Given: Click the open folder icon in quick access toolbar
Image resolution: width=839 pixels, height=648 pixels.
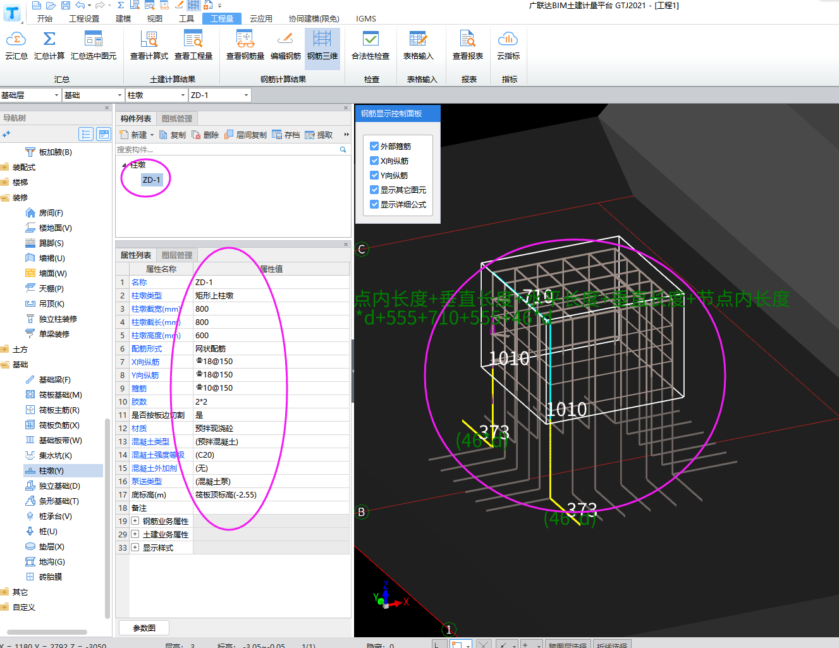Looking at the screenshot, I should point(51,5).
